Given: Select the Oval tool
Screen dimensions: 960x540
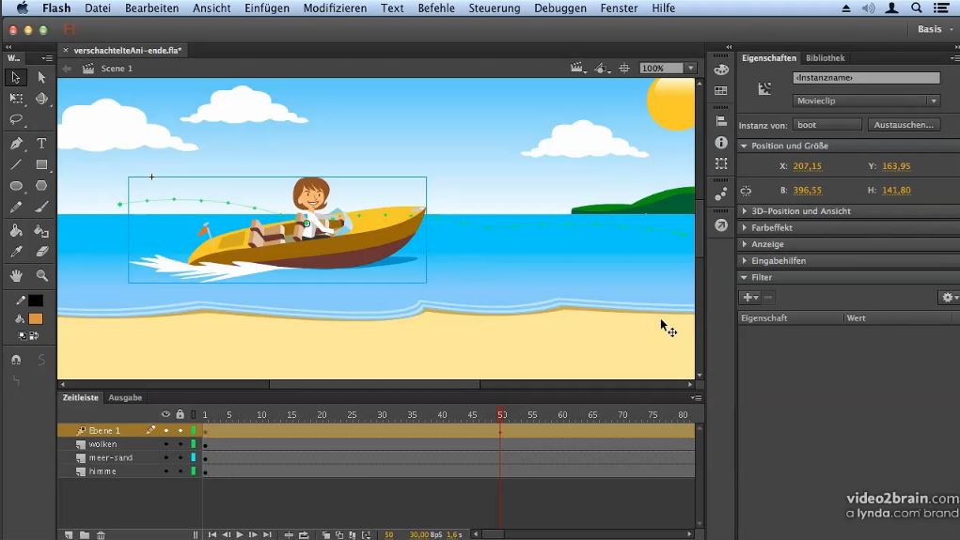Looking at the screenshot, I should 16,185.
